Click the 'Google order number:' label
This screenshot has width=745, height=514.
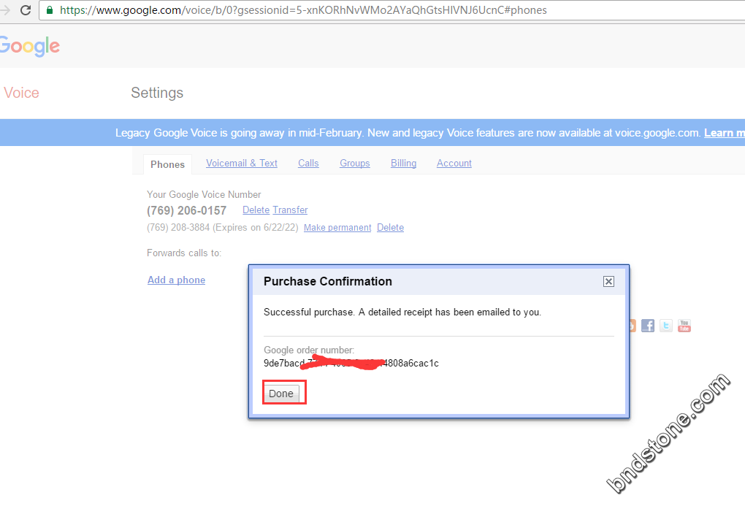[309, 350]
